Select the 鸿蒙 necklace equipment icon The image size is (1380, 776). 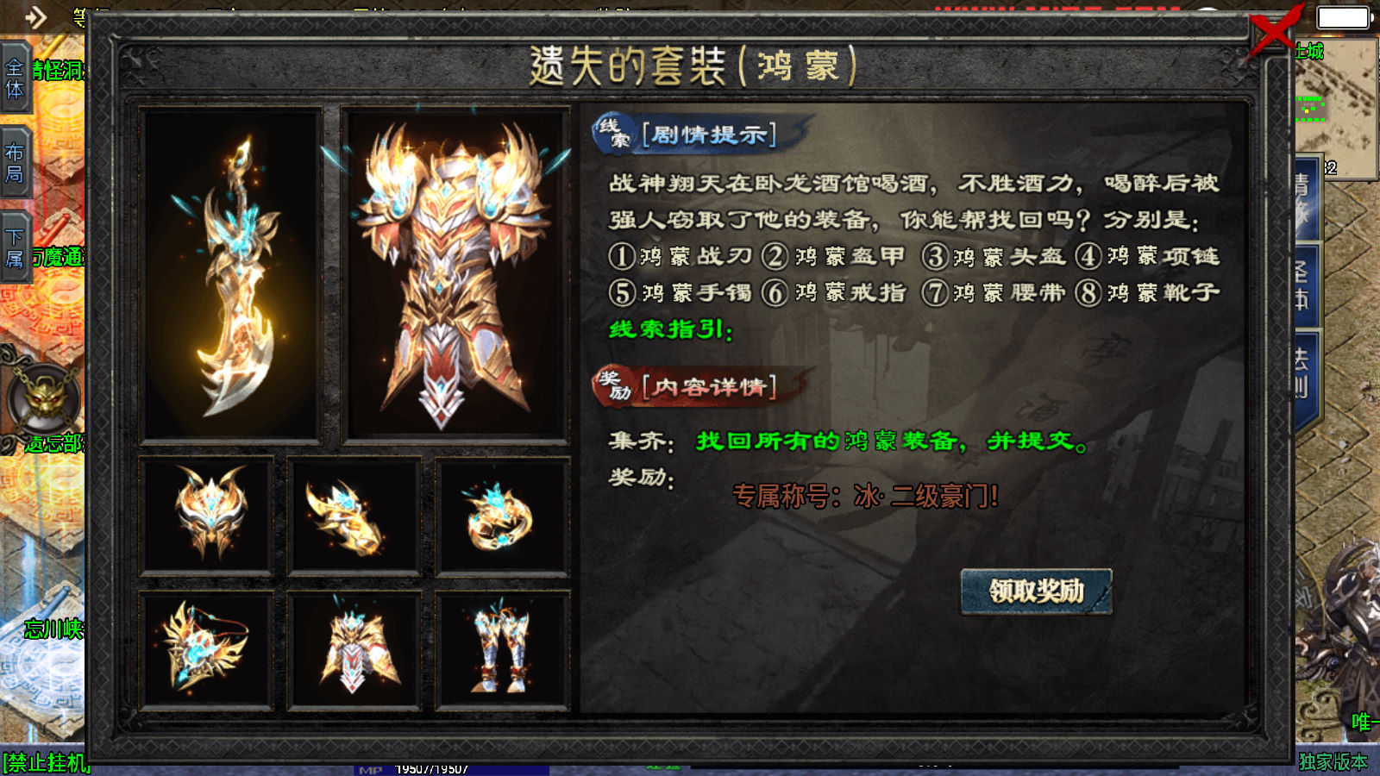(207, 650)
